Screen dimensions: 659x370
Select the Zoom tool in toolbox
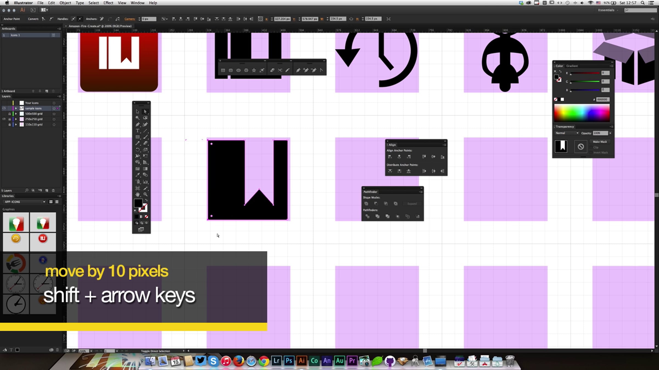click(145, 194)
